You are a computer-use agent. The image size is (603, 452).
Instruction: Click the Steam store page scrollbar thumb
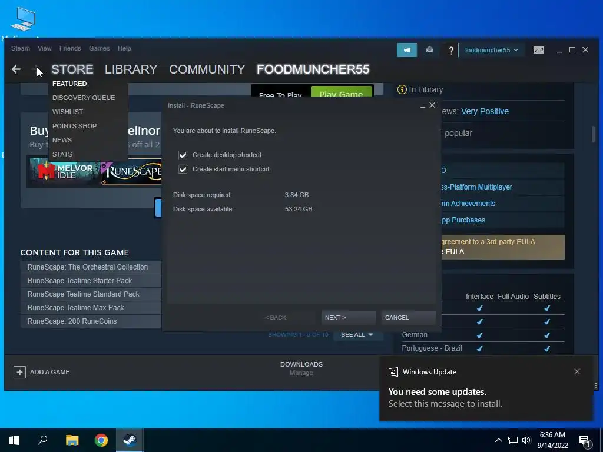pos(594,134)
